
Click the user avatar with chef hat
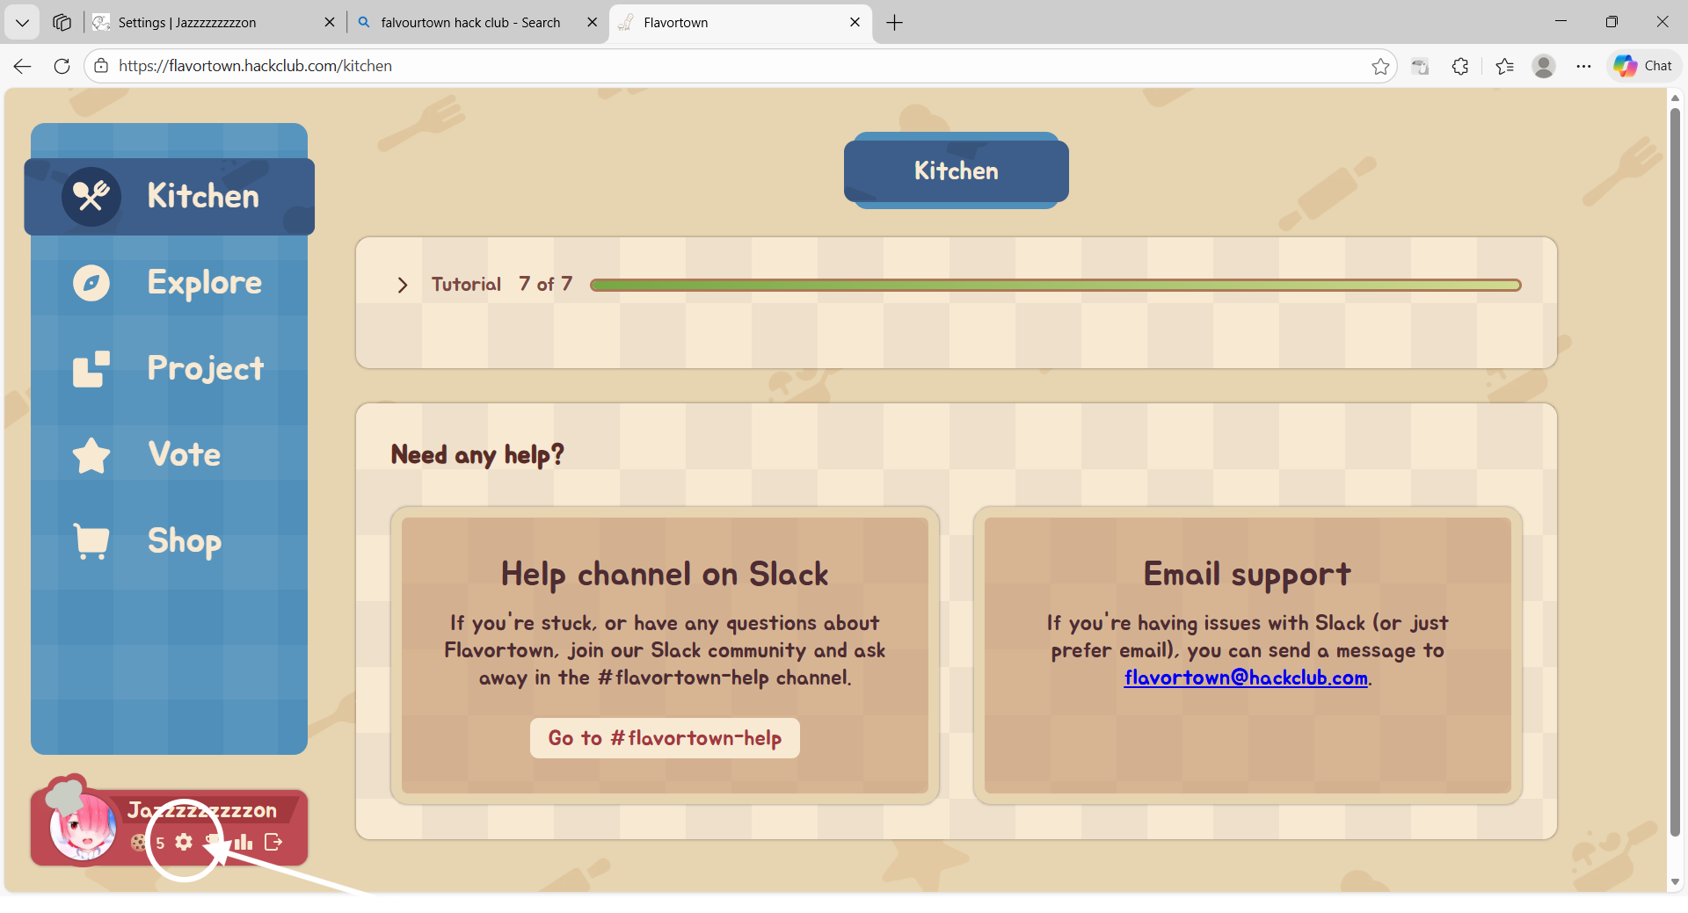[x=83, y=826]
